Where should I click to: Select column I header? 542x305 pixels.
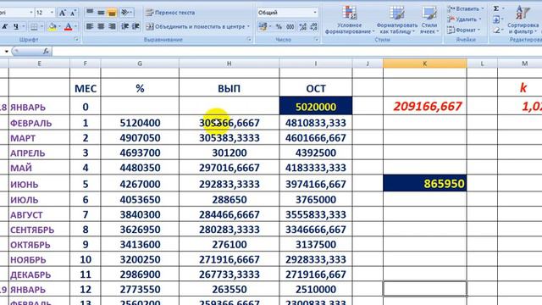tap(316, 64)
